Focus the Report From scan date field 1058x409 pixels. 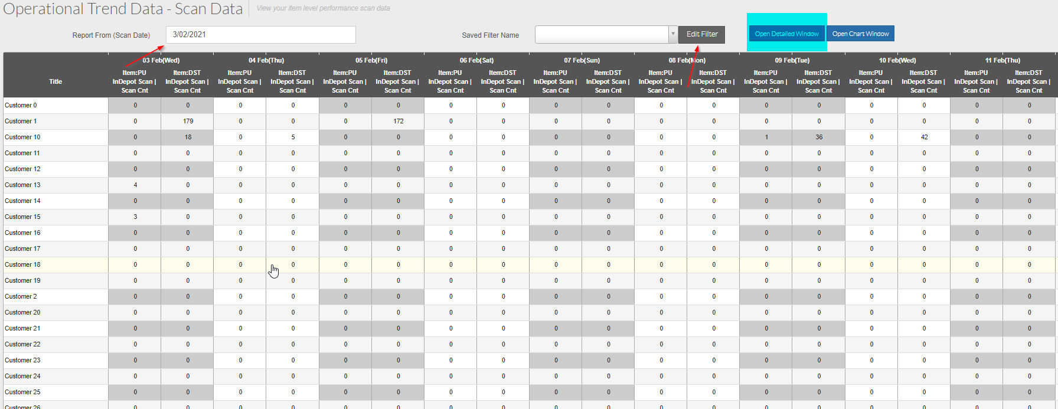261,35
